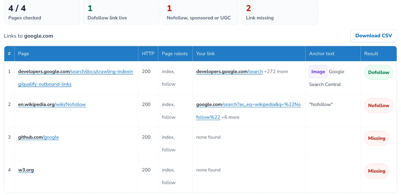This screenshot has width=401, height=195.
Task: Click the +6 more text
Action: click(x=230, y=117)
